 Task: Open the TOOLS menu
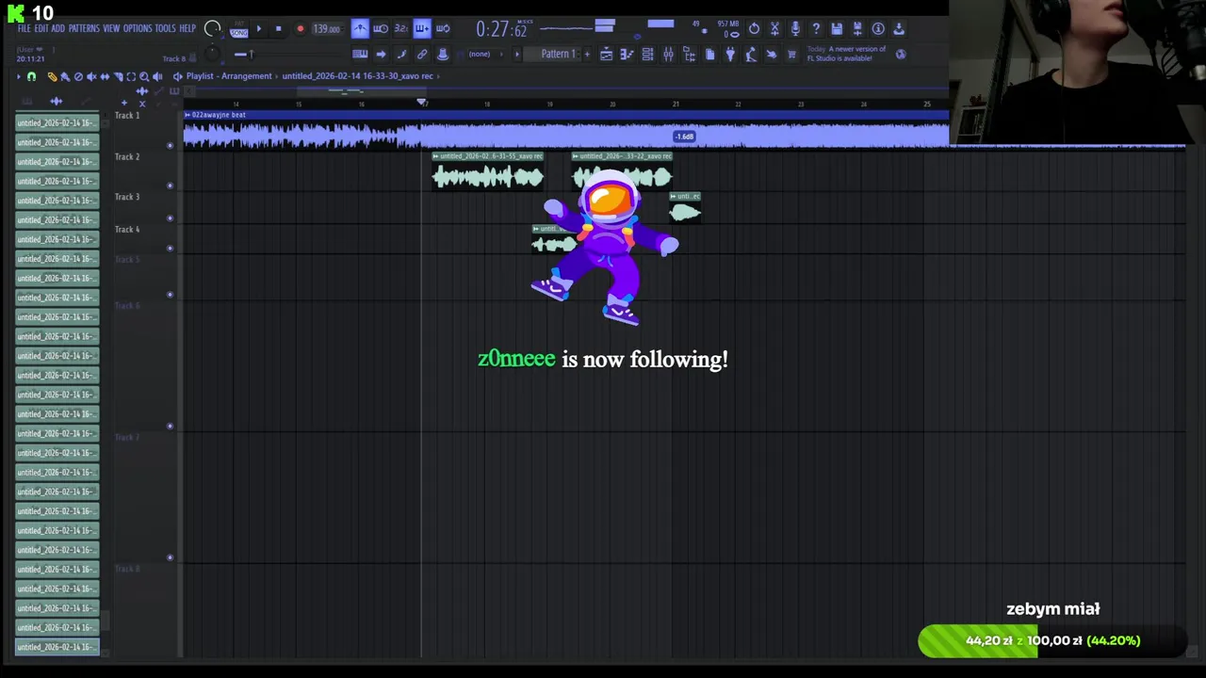pyautogui.click(x=166, y=28)
